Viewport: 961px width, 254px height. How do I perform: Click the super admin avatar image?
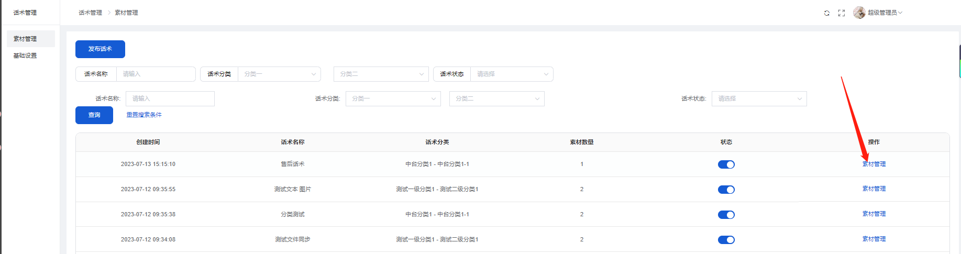pyautogui.click(x=859, y=13)
